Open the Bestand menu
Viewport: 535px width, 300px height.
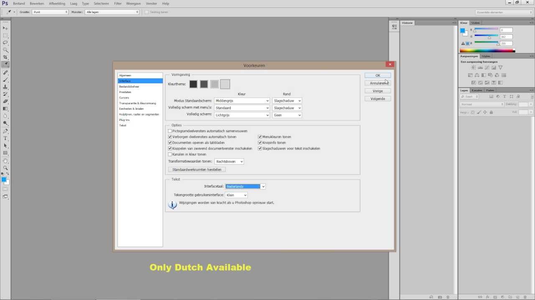tap(19, 3)
